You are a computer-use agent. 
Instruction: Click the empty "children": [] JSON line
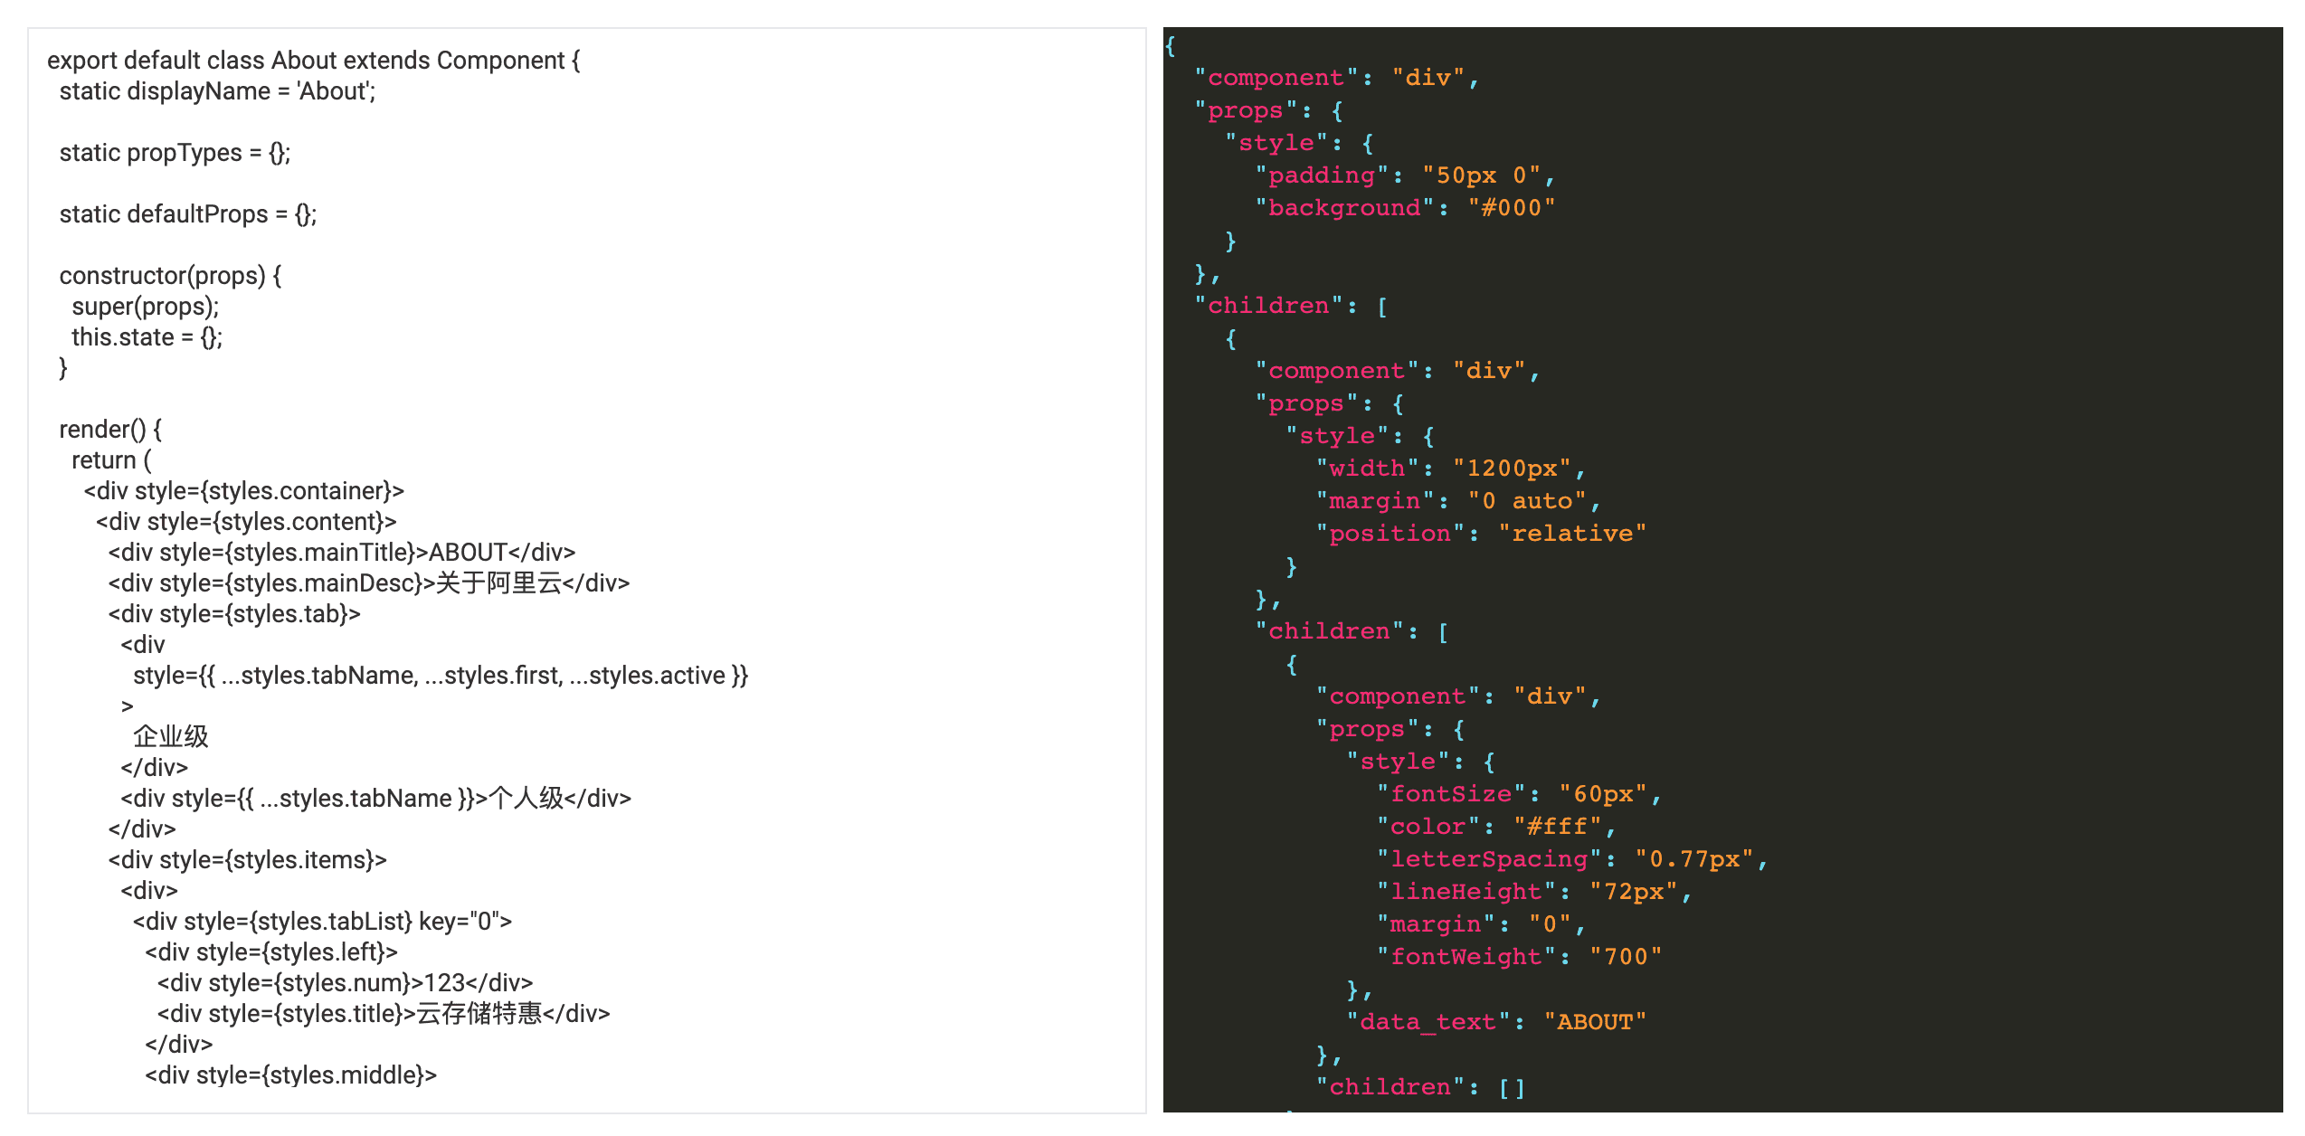[x=1420, y=1087]
